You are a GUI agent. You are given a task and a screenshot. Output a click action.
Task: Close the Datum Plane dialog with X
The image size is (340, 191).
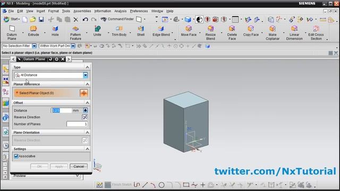pyautogui.click(x=63, y=59)
